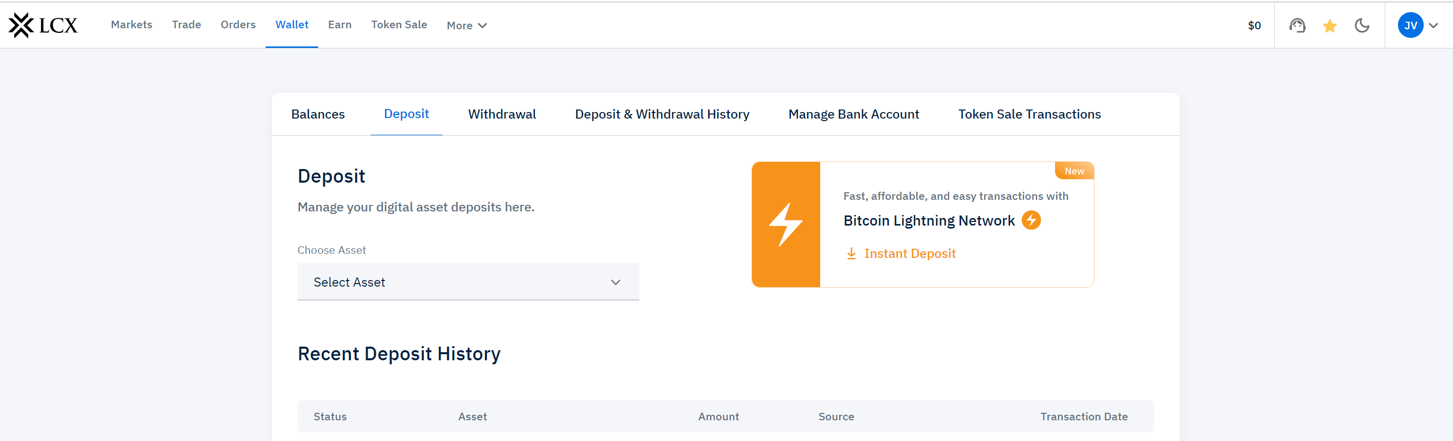The height and width of the screenshot is (441, 1453).
Task: Open the More navigation dropdown
Action: (467, 25)
